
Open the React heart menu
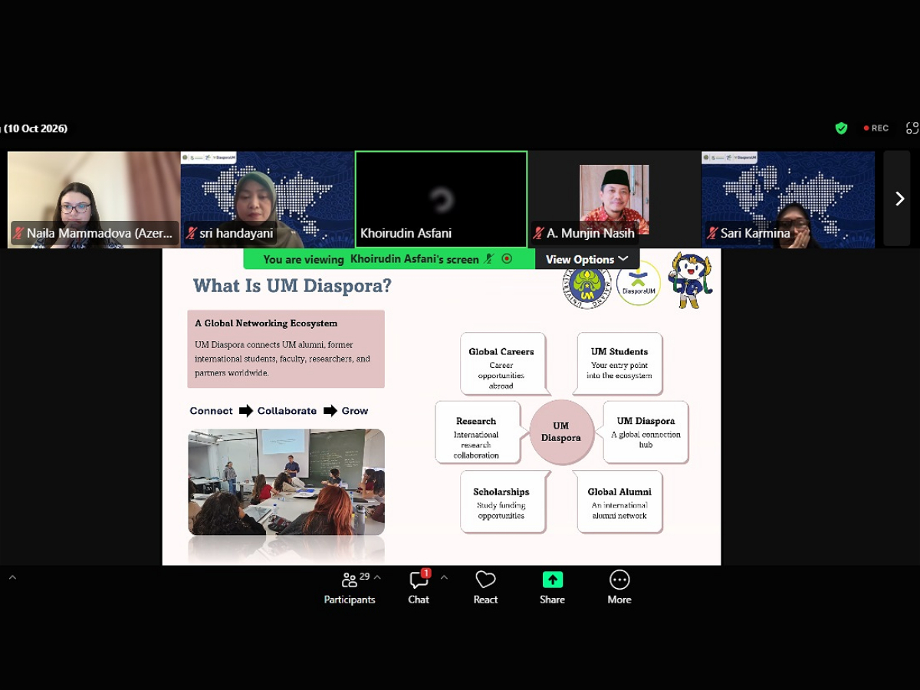pos(485,588)
